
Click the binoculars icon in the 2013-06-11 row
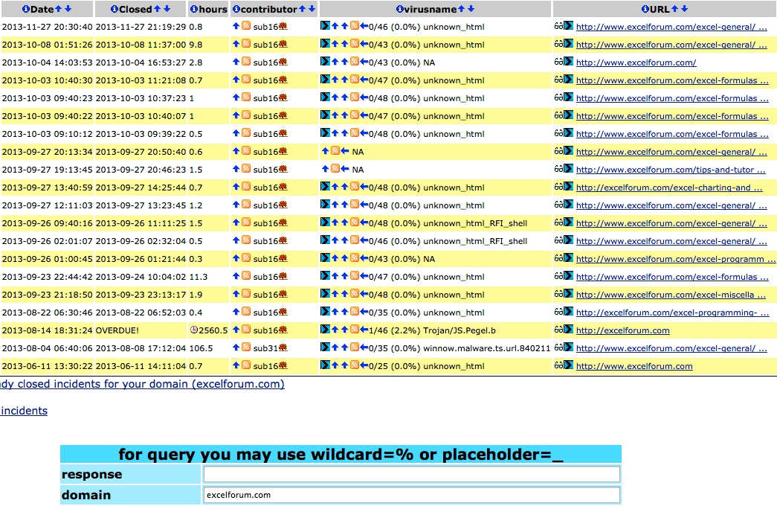pyautogui.click(x=558, y=365)
